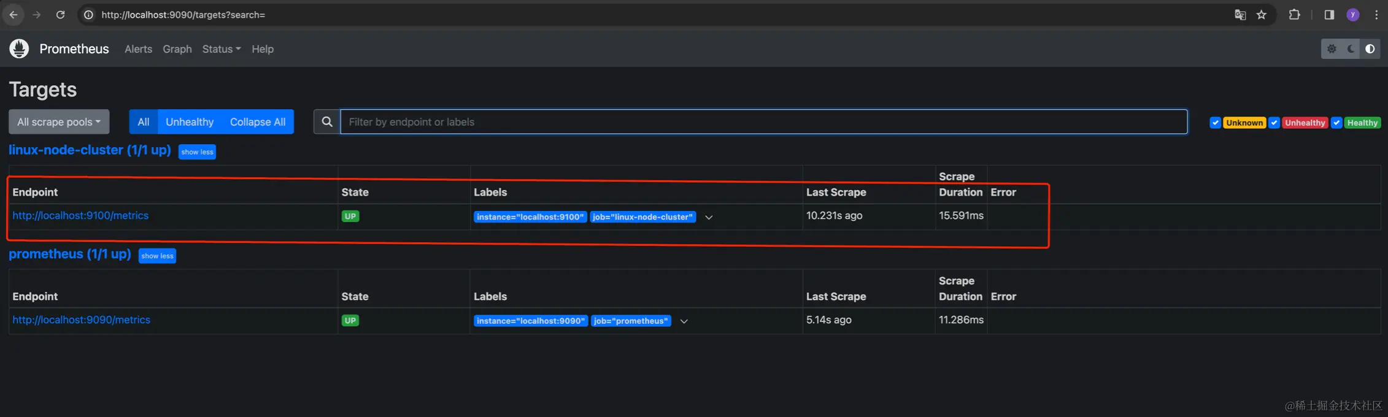Uncheck the Unhealthy state checkbox

tap(1274, 123)
